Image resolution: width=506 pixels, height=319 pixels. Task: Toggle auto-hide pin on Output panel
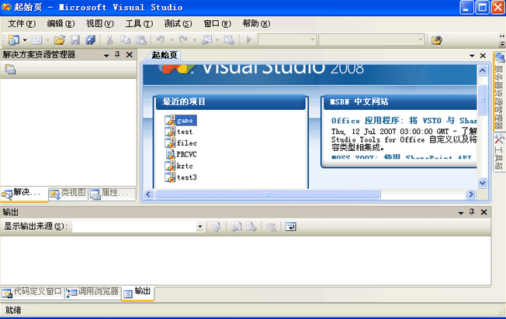pos(472,212)
